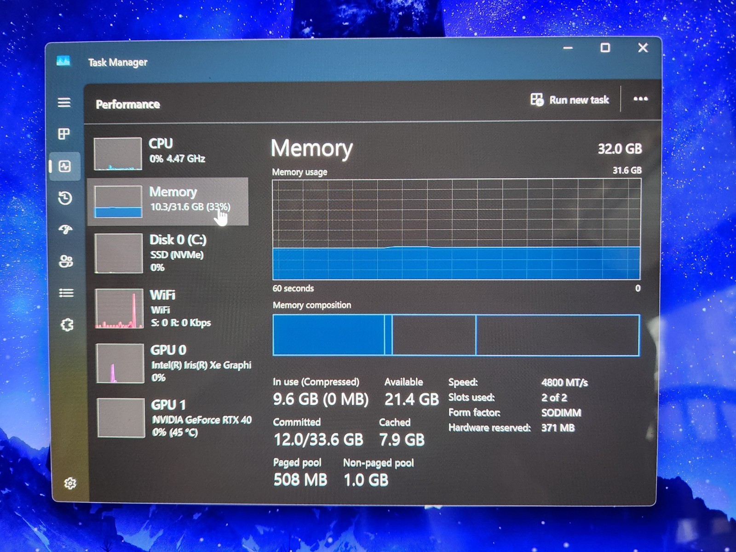Click the Memory usage label above graph

[299, 172]
